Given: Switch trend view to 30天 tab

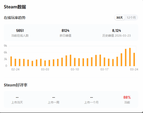Looking at the screenshot, I should coord(120,18).
